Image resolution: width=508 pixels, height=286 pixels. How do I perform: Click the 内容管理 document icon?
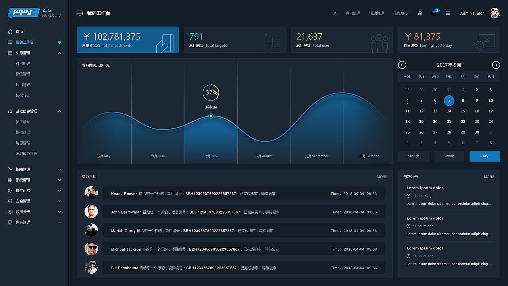(10, 222)
